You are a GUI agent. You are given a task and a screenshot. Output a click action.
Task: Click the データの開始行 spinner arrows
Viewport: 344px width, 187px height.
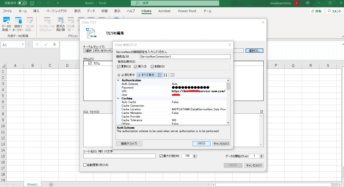261,156
